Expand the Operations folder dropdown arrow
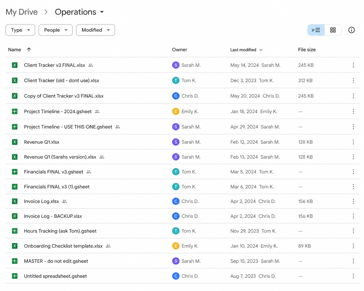 (102, 12)
